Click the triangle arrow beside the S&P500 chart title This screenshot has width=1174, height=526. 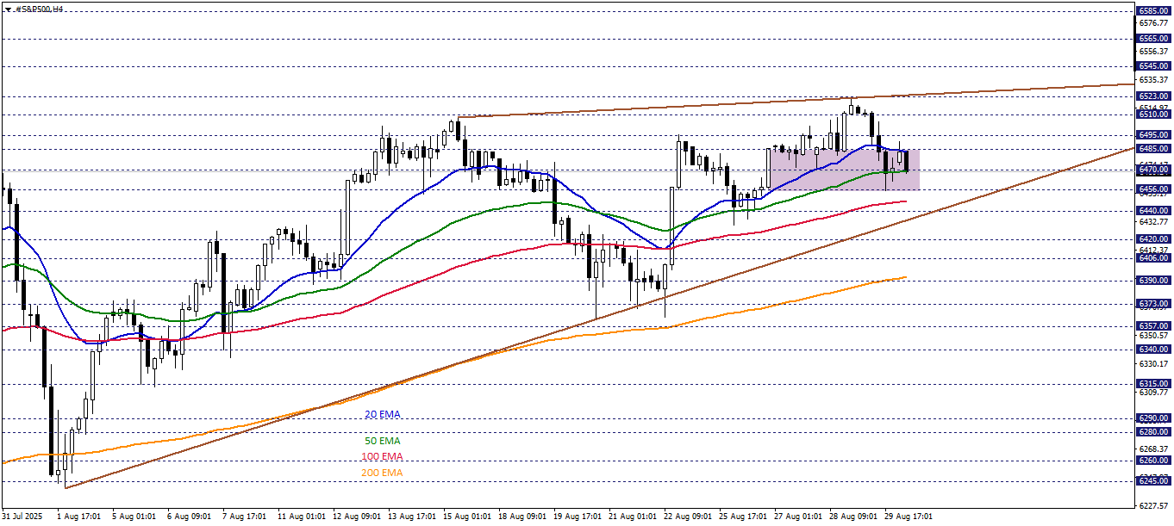8,9
